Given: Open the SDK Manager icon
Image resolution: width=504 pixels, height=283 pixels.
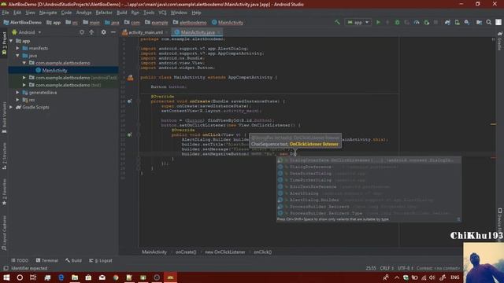Looking at the screenshot, I should [x=467, y=22].
